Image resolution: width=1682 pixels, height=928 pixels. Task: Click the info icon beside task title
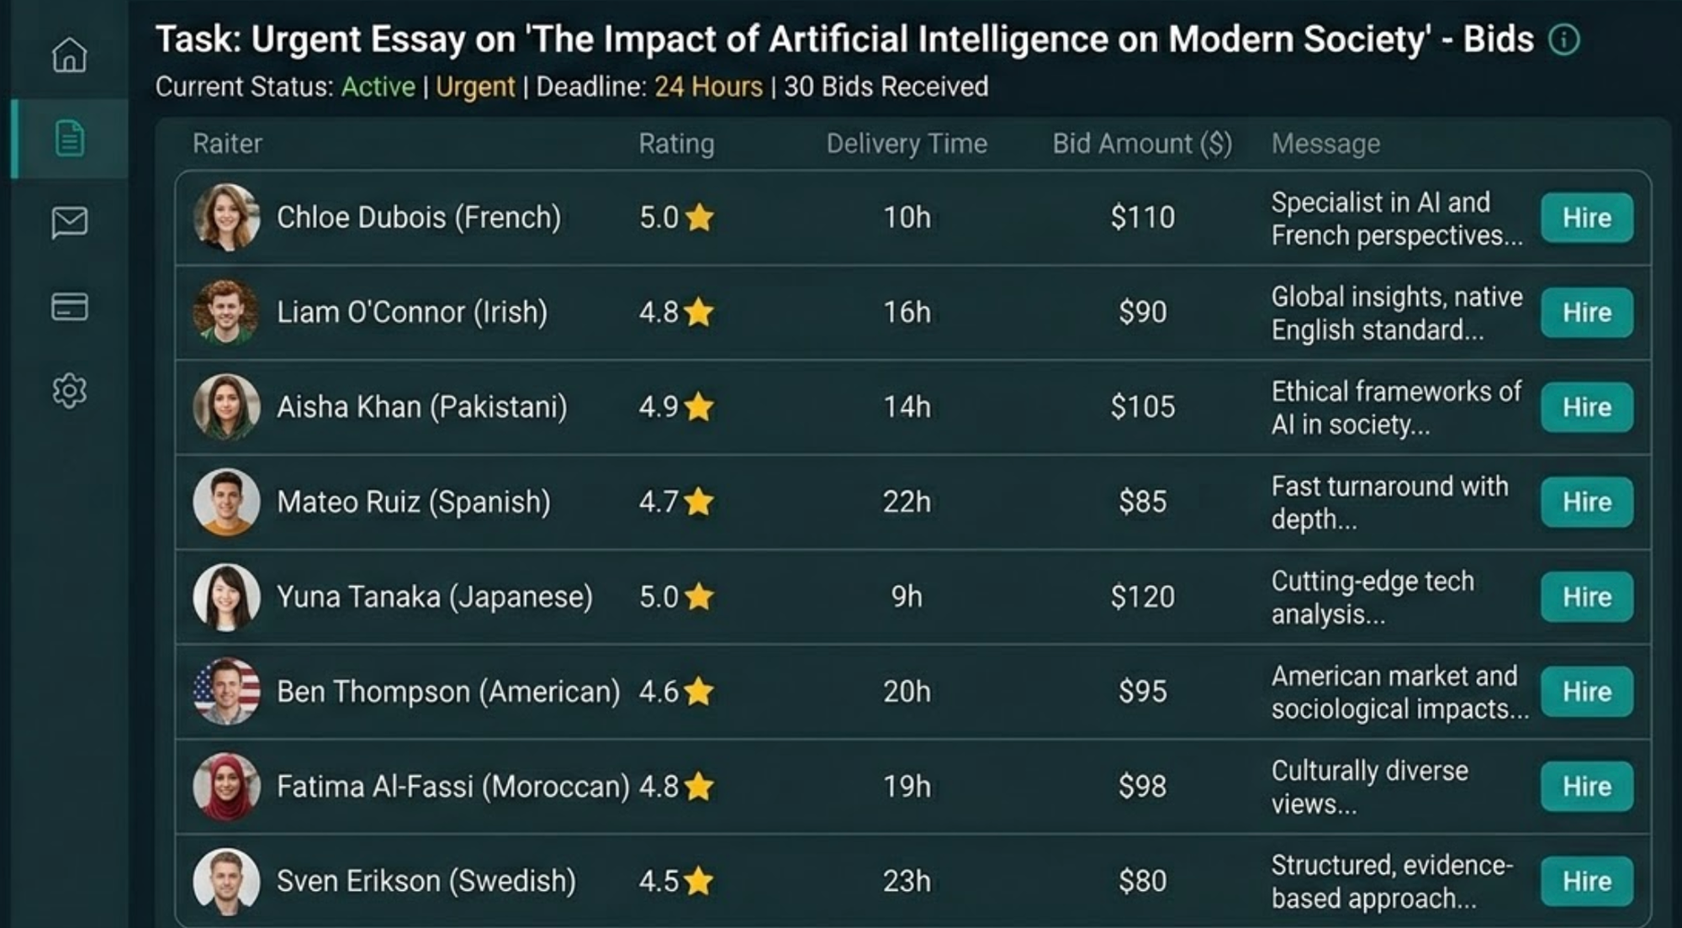[1563, 40]
